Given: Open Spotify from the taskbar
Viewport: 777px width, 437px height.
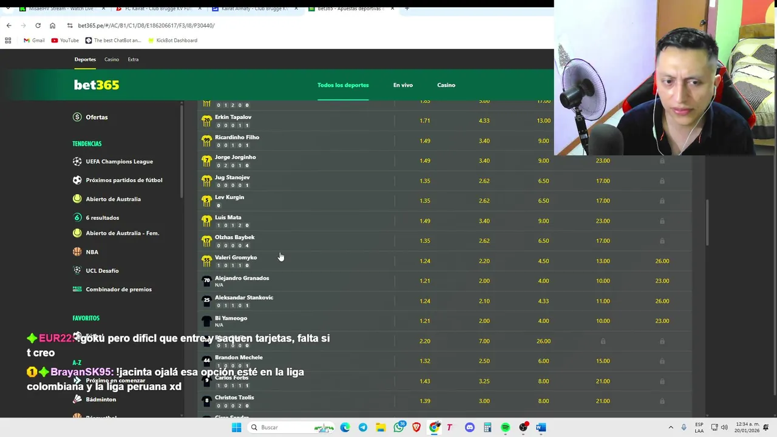Looking at the screenshot, I should (505, 427).
